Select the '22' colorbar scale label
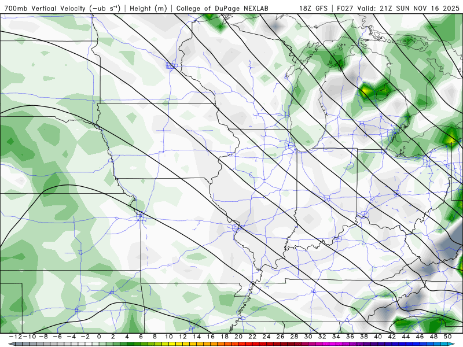This screenshot has height=347, width=463. coord(252,337)
